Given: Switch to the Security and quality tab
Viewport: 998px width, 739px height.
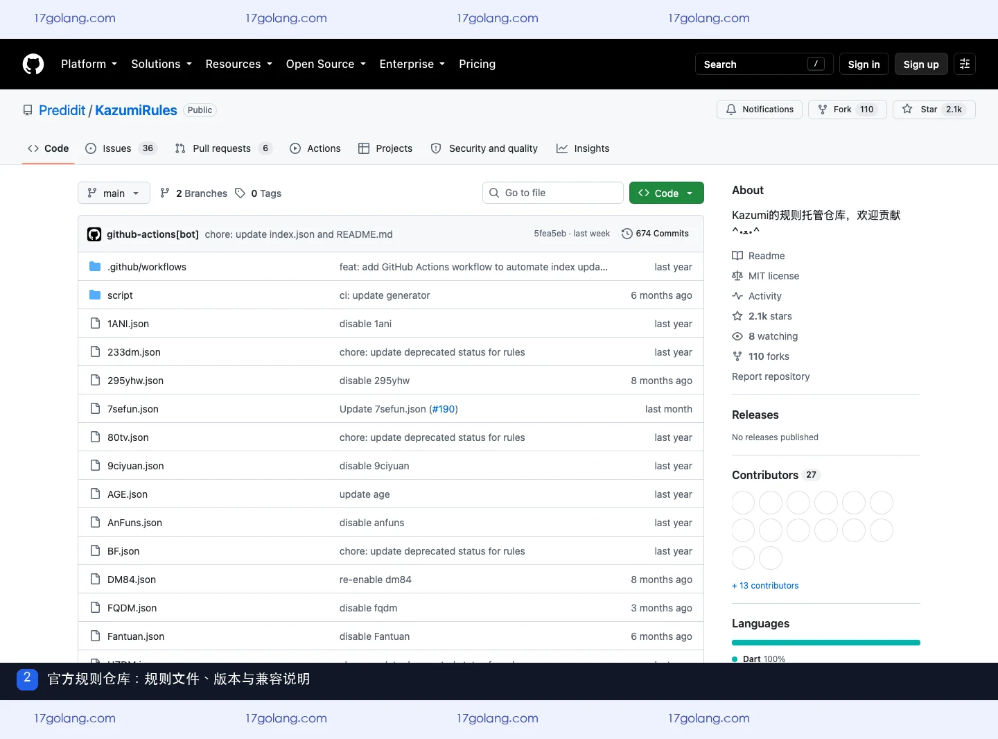Looking at the screenshot, I should [x=484, y=148].
